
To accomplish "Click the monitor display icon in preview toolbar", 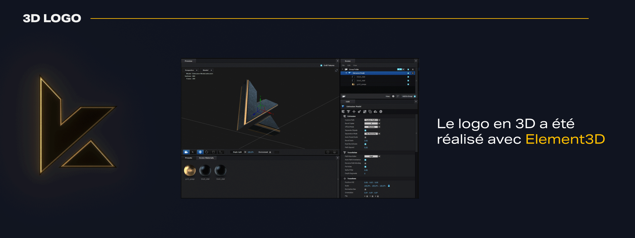I will point(334,152).
